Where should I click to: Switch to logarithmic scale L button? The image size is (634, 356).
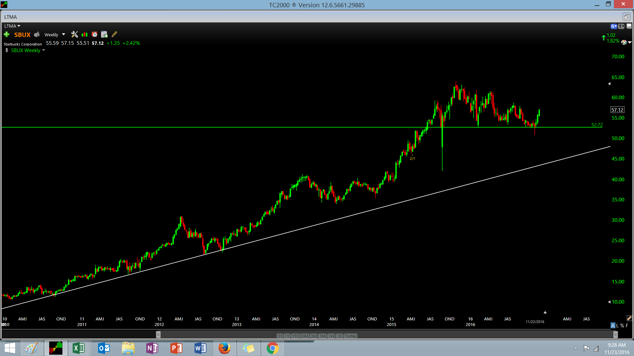tap(617, 325)
